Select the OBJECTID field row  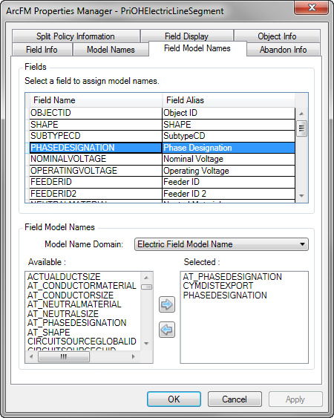162,113
